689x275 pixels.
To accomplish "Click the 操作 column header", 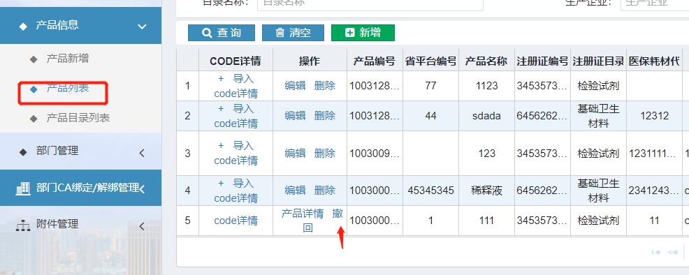I will (x=310, y=61).
